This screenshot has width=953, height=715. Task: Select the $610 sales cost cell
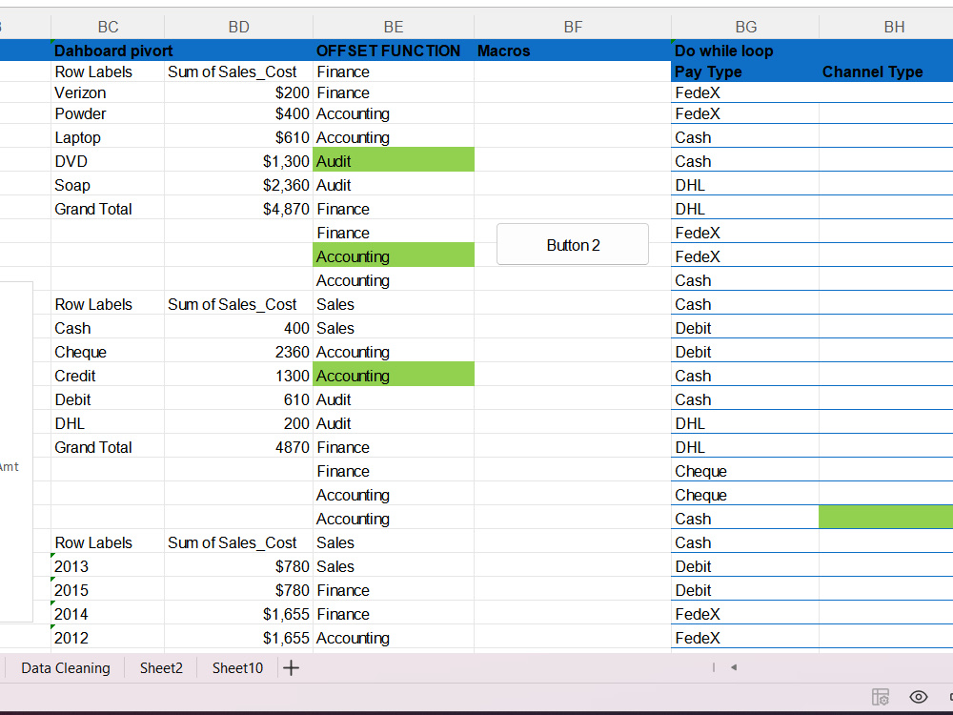coord(239,137)
